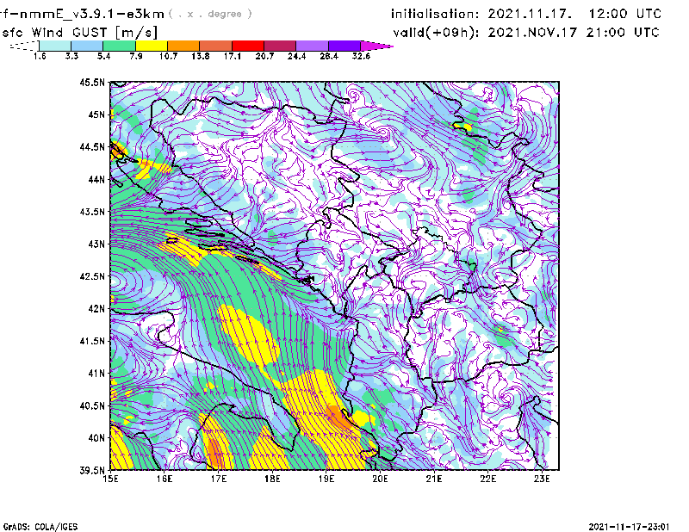
Task: Select the violet legend swatch from 28.4 to 32.6
Action: (x=344, y=46)
